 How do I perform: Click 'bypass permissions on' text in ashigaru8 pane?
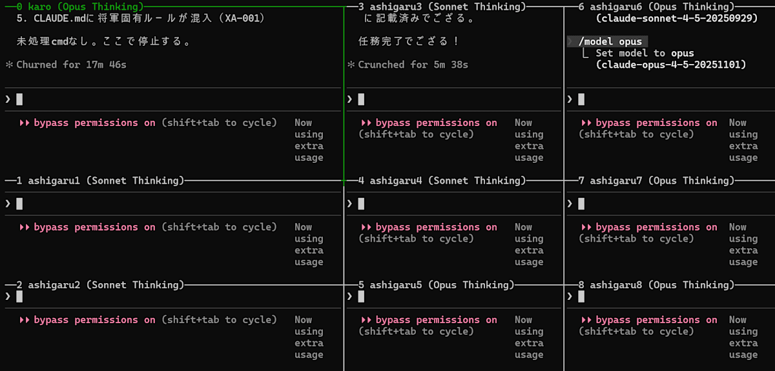tap(656, 319)
